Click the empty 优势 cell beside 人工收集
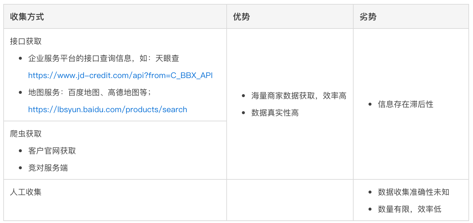 click(x=290, y=200)
